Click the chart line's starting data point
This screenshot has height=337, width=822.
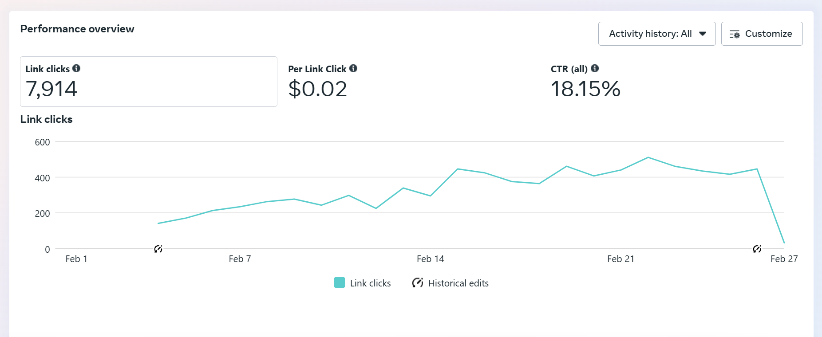tap(158, 223)
